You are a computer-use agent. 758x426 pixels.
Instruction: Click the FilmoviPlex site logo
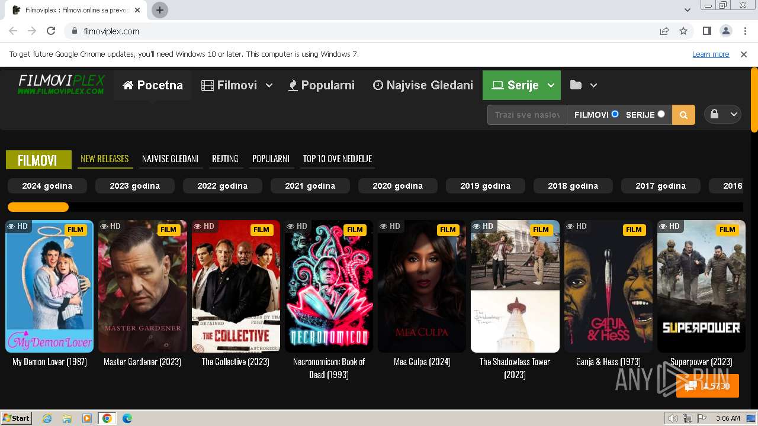(61, 85)
